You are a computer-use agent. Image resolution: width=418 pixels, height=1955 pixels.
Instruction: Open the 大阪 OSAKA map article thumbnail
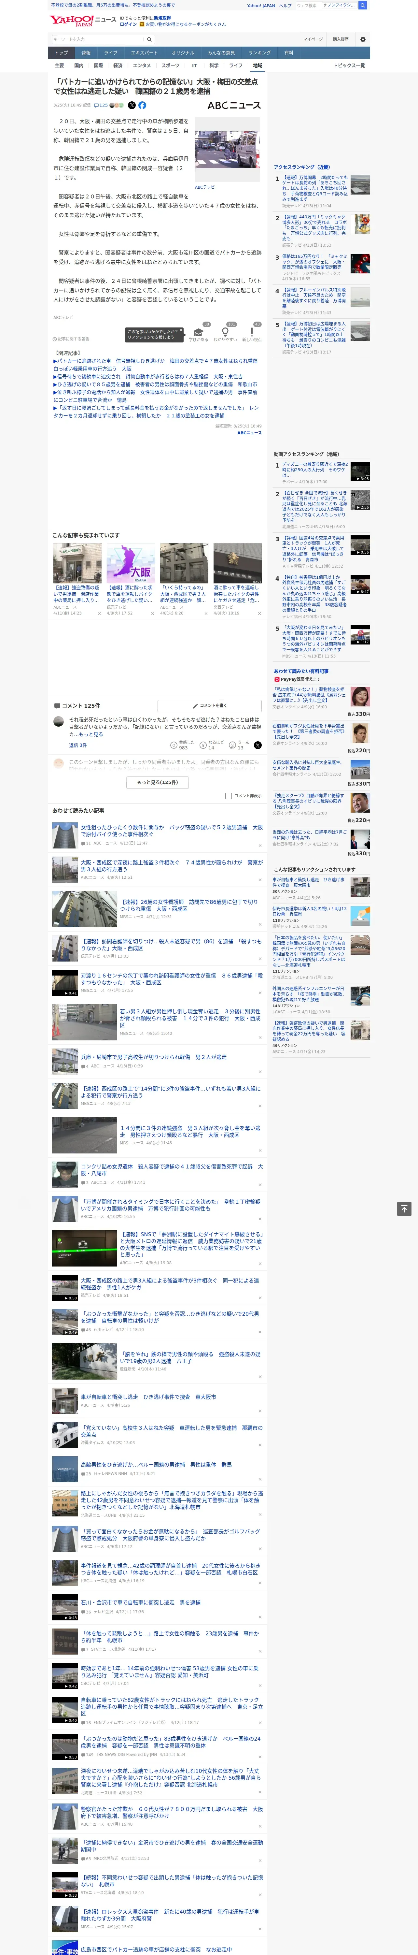(131, 562)
